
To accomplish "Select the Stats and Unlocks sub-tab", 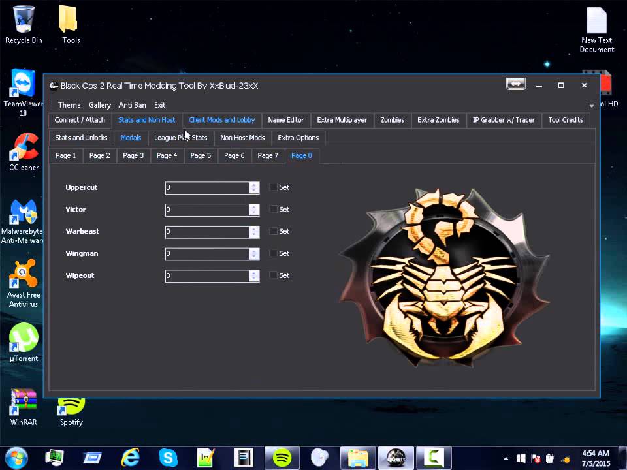I will point(81,138).
